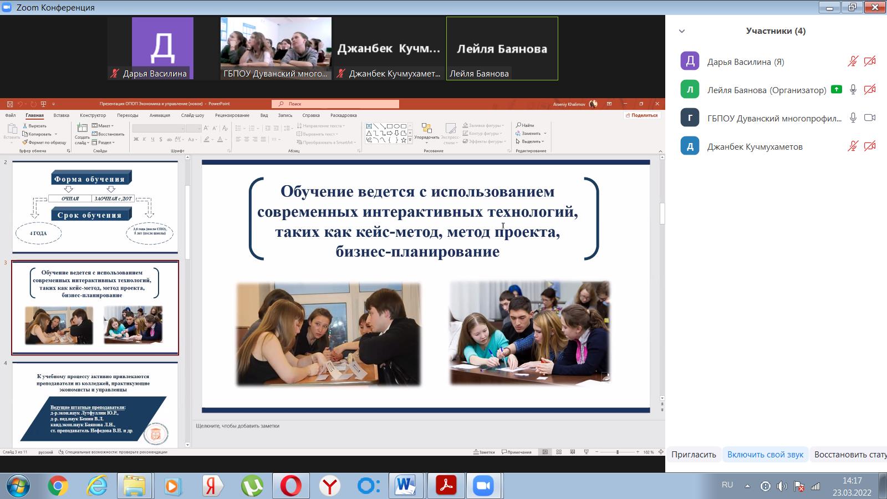
Task: Expand the Выделить dropdown in Редактирование
Action: point(530,141)
